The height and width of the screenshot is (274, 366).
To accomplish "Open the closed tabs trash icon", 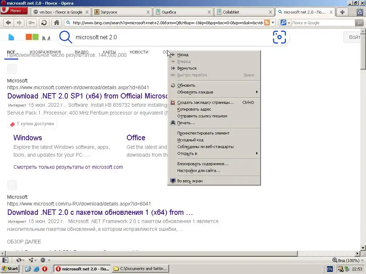I will point(360,12).
